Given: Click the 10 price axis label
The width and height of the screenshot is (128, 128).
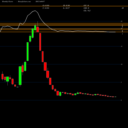Looking at the screenshot, I should point(122,64).
